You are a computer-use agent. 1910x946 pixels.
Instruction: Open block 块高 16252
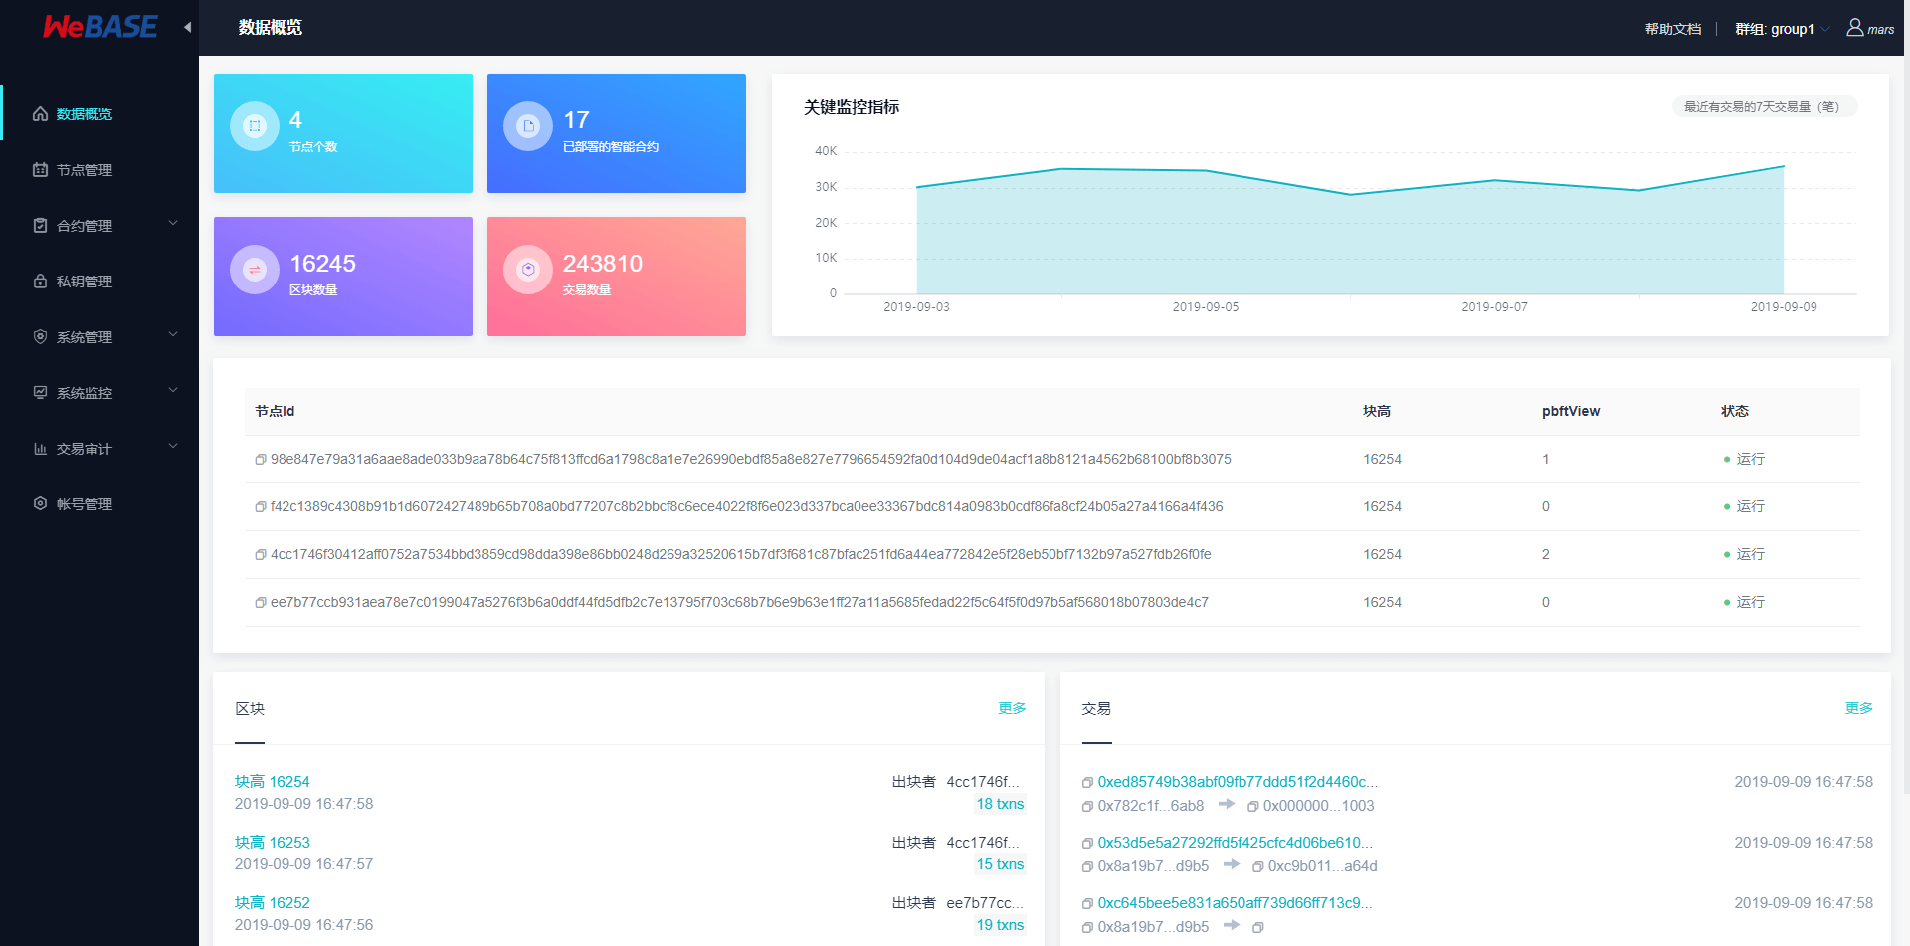pyautogui.click(x=273, y=903)
